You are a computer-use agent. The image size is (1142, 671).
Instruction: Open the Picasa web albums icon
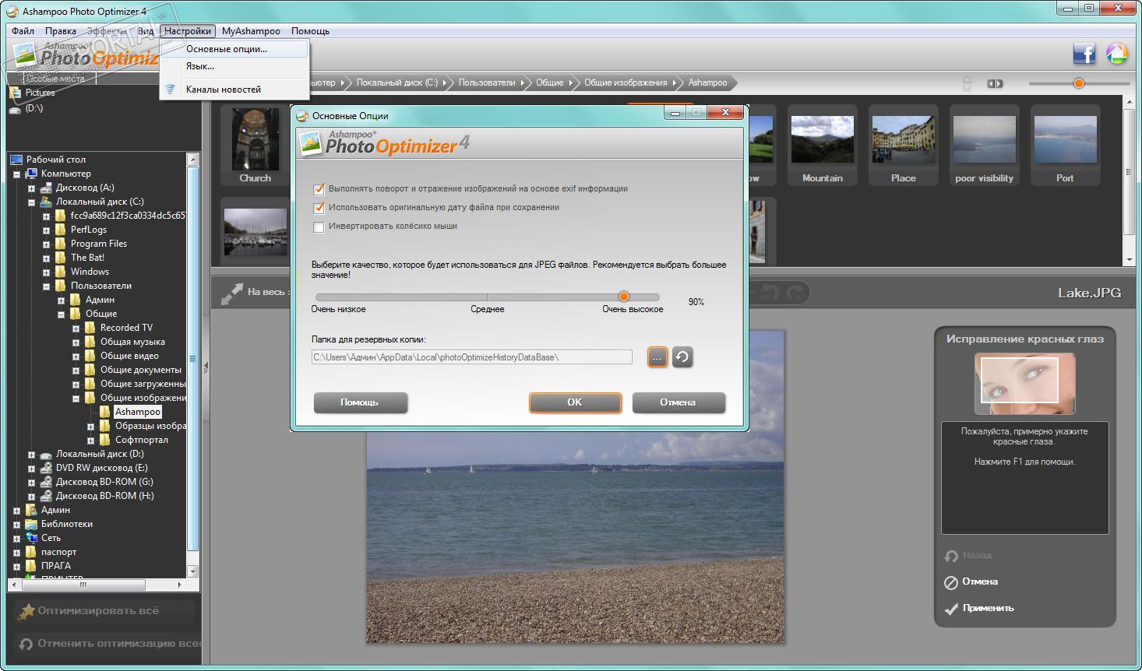coord(1116,53)
